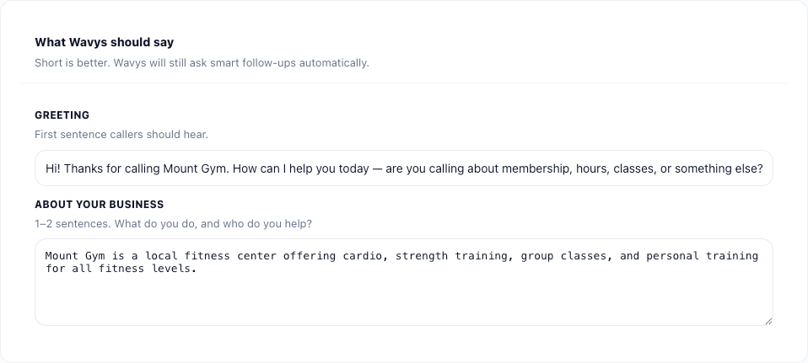Grab the textarea resize handle corner
Screen dimensions: 808x363
coord(768,321)
